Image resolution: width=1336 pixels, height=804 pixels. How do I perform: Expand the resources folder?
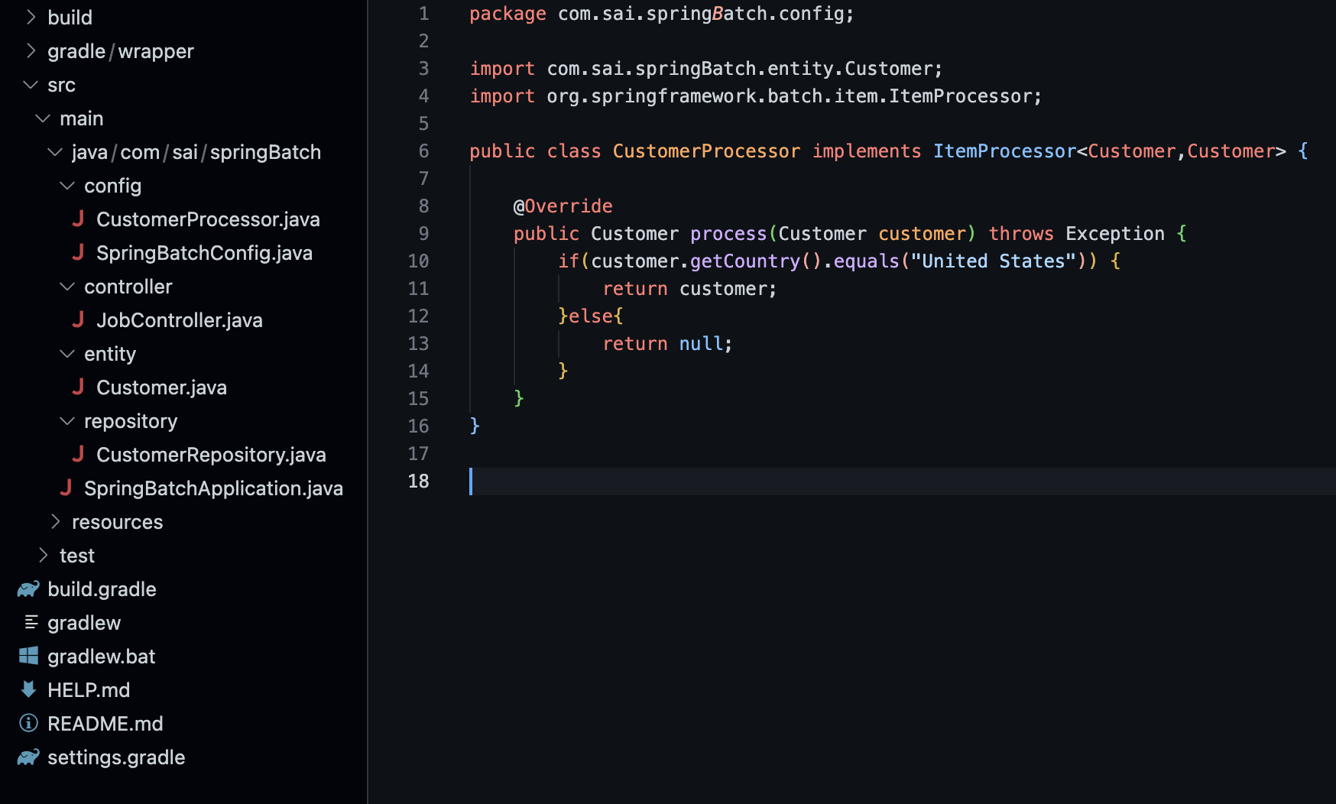(x=57, y=521)
